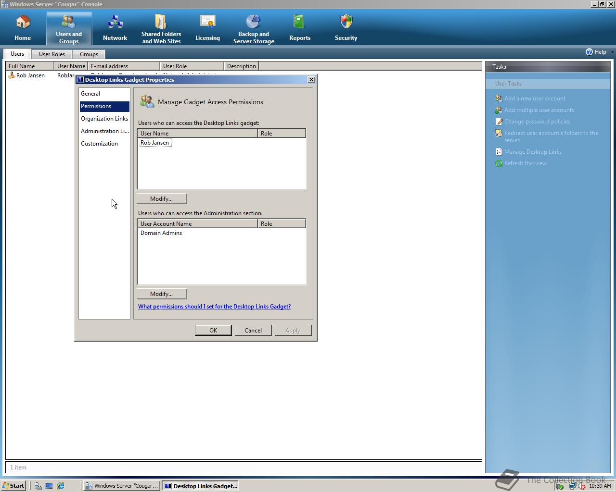
Task: Click Role column header in administration list
Action: (282, 223)
